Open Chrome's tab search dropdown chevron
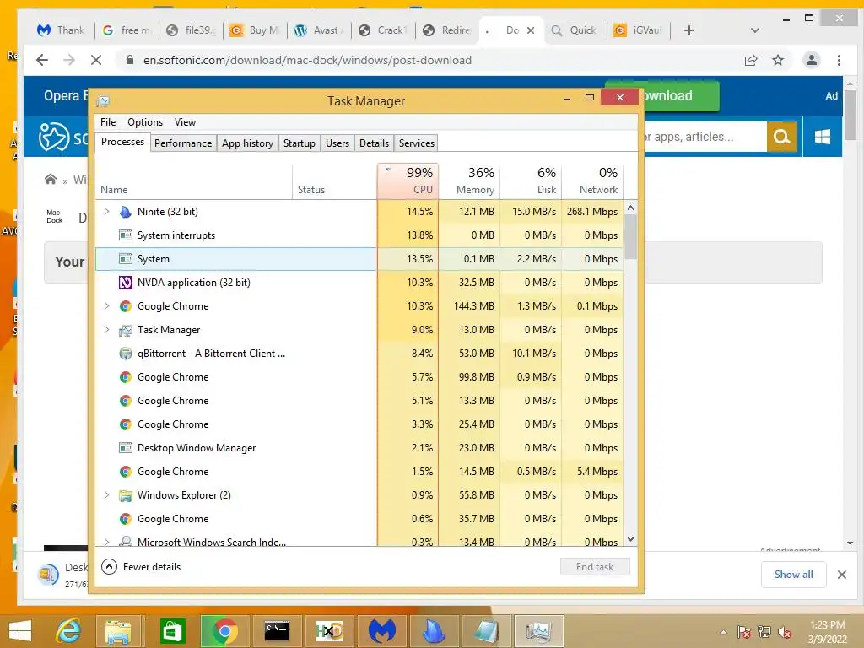Screen dimensions: 864x648 pyautogui.click(x=755, y=30)
